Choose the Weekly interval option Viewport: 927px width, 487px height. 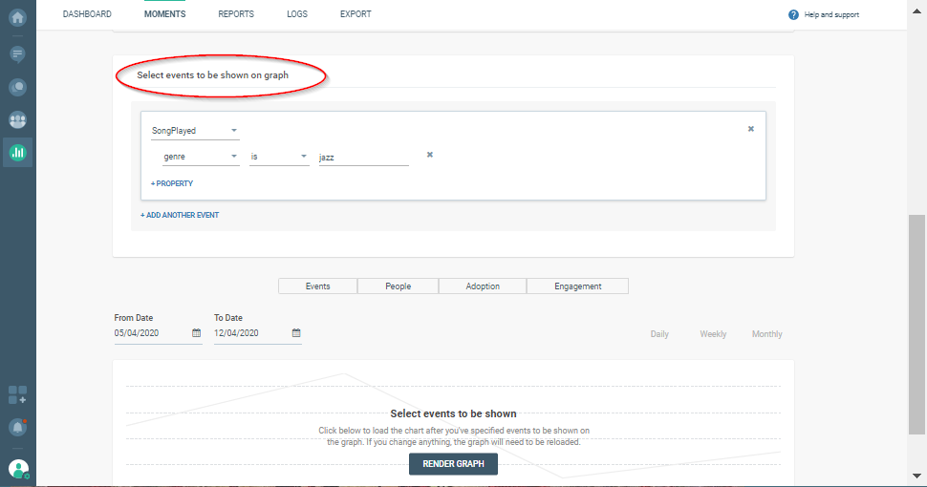click(x=713, y=334)
